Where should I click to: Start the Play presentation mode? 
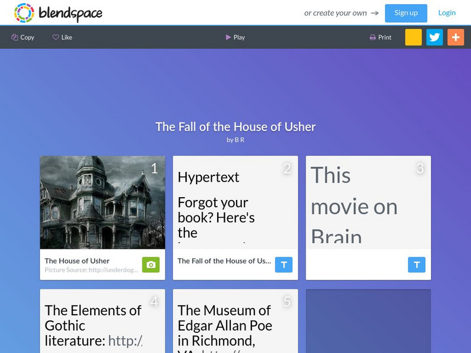click(x=235, y=37)
